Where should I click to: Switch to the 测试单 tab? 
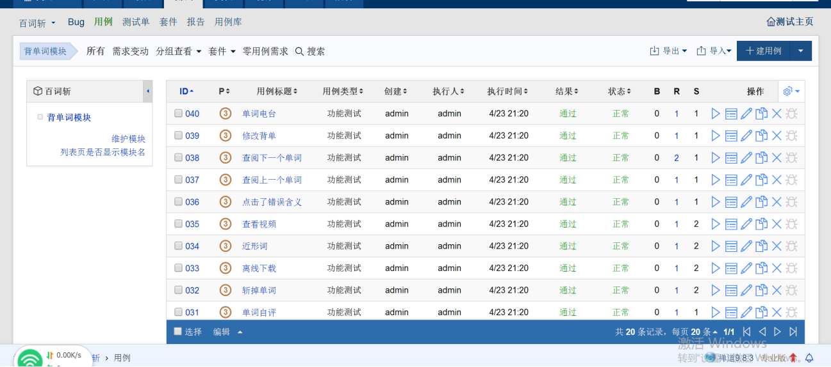[x=136, y=22]
